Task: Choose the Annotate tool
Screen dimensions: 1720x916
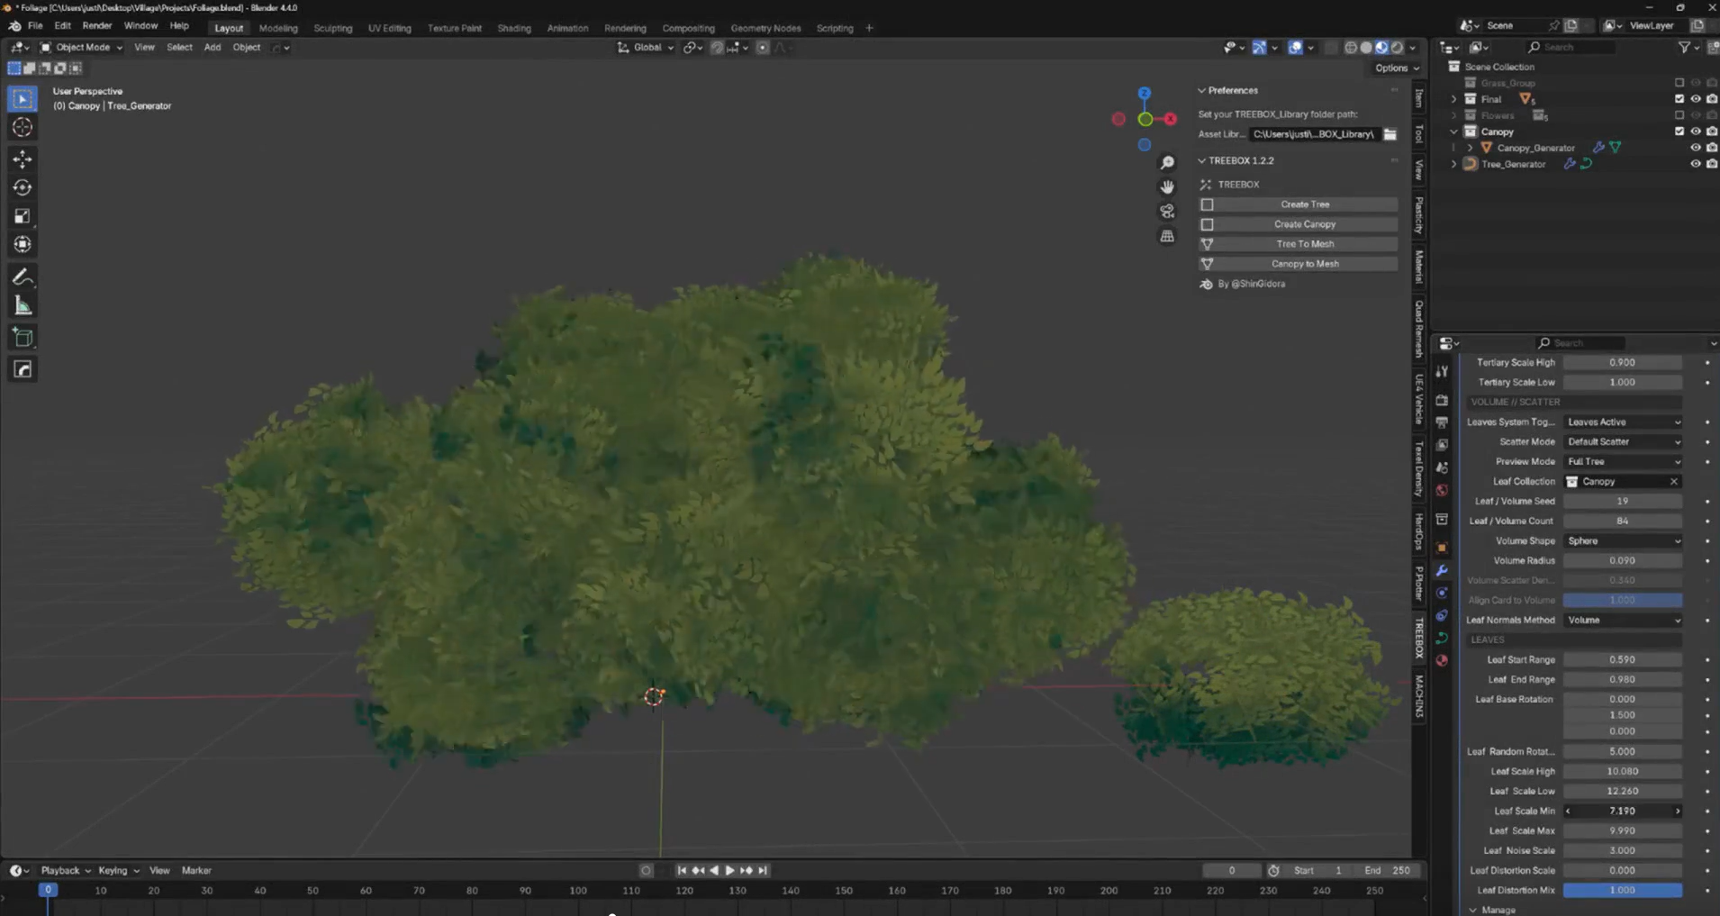Action: (x=23, y=277)
